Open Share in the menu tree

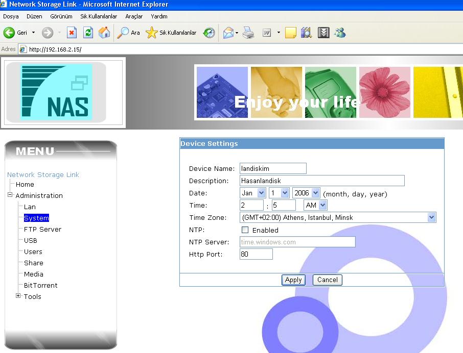pos(34,263)
